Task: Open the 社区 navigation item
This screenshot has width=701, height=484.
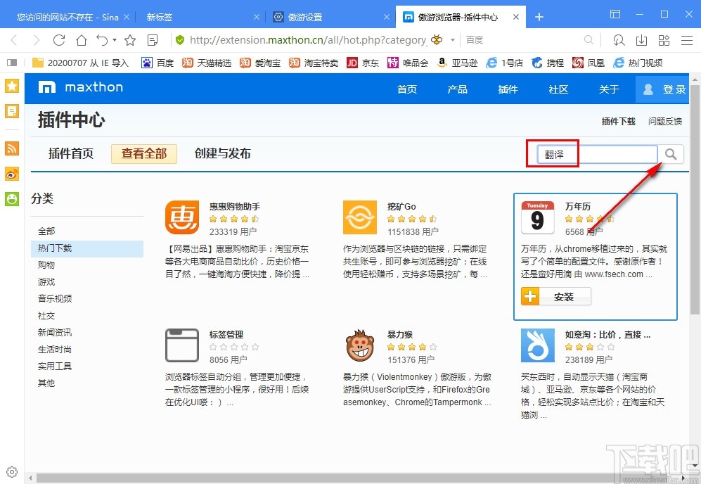Action: coord(558,89)
